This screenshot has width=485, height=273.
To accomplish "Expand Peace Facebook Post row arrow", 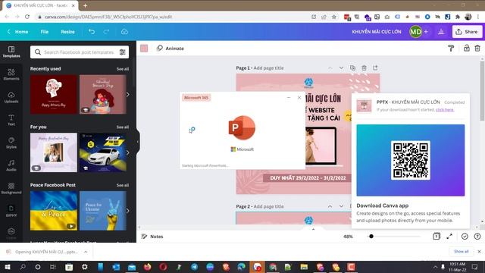I will [x=128, y=211].
